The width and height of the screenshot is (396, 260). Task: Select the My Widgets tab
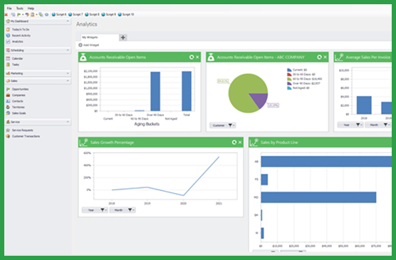tap(100, 37)
